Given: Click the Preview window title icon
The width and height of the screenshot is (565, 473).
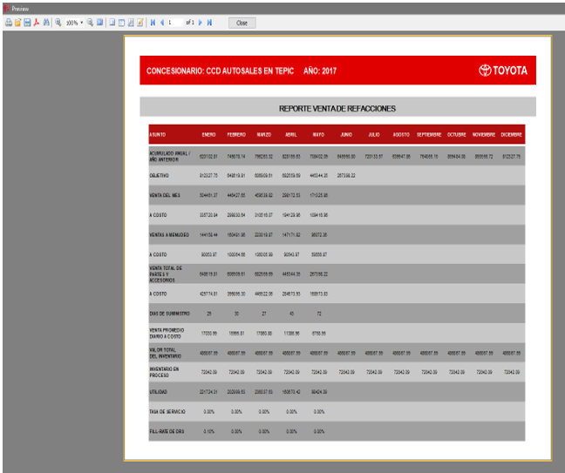Looking at the screenshot, I should (x=6, y=9).
